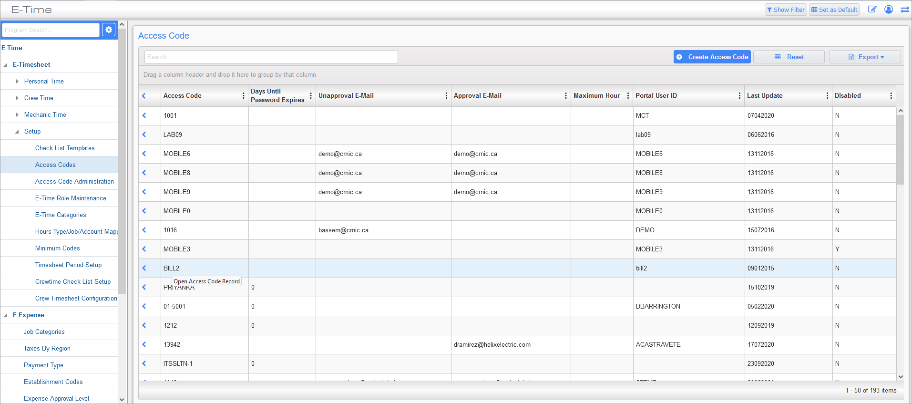Collapse the E-Expense section
Viewport: 912px width, 404px height.
pyautogui.click(x=6, y=315)
